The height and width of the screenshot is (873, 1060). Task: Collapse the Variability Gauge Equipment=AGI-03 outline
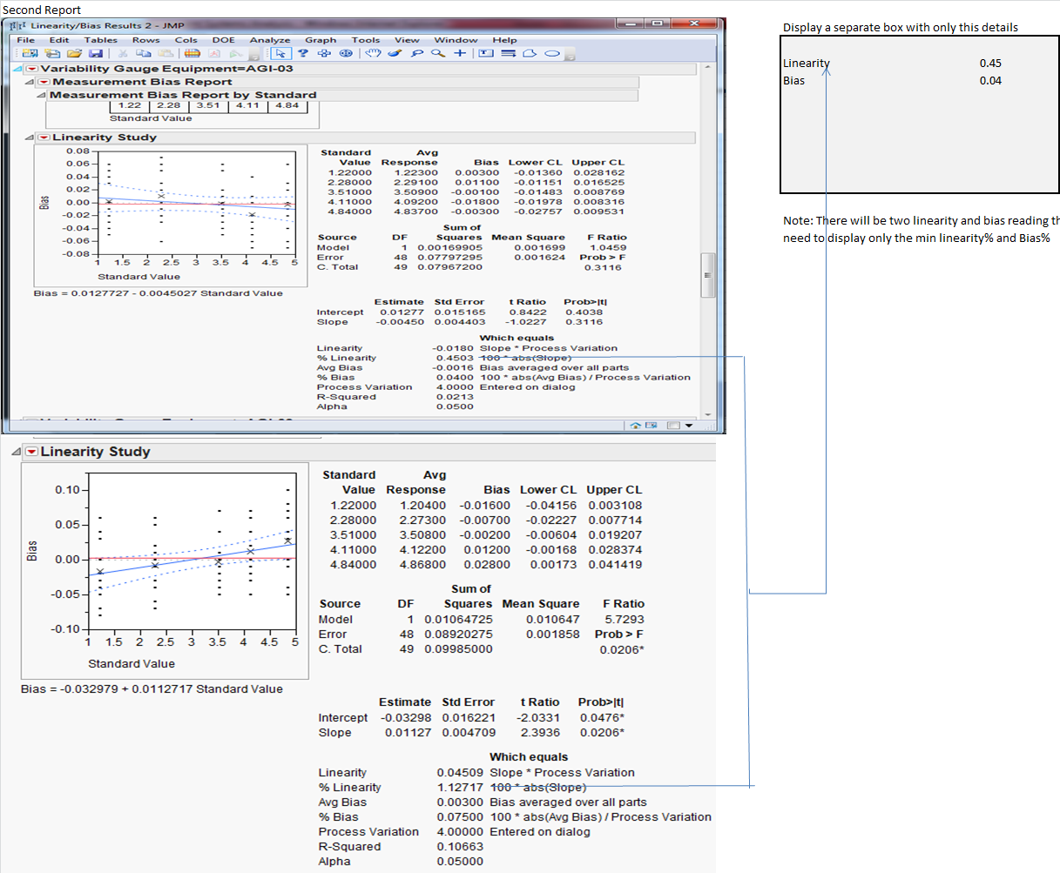point(19,69)
